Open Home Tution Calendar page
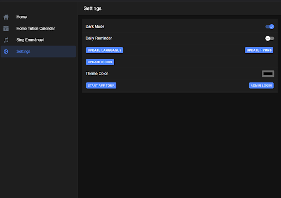Image resolution: width=281 pixels, height=198 pixels. coord(38,29)
